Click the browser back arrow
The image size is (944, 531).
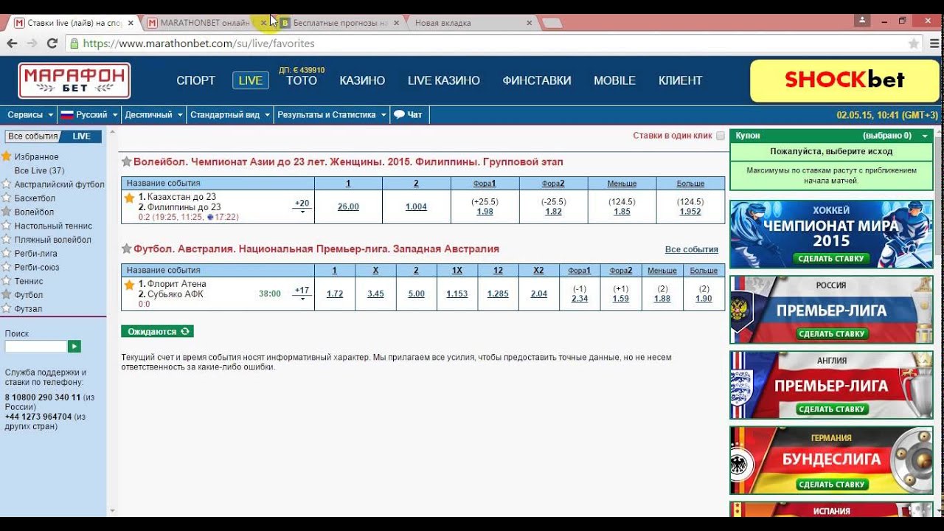click(12, 44)
